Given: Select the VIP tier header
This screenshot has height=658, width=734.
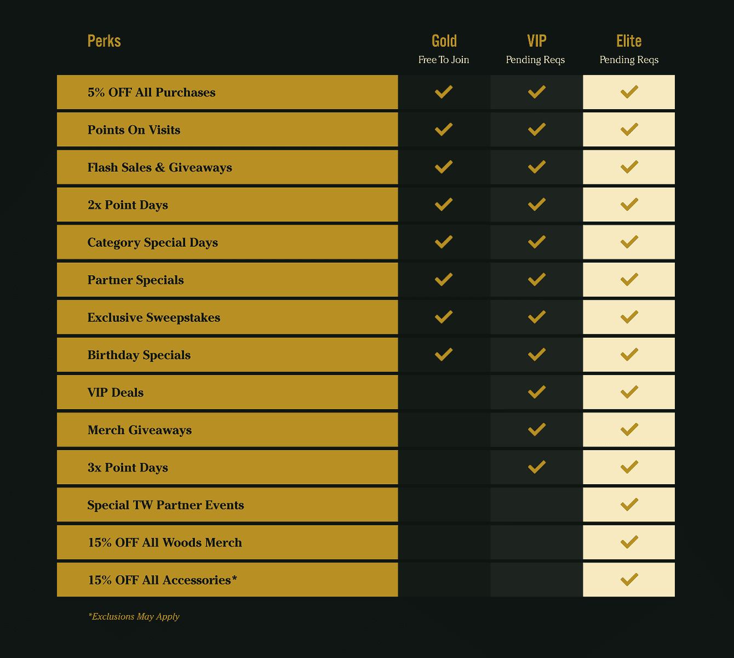Looking at the screenshot, I should [537, 41].
